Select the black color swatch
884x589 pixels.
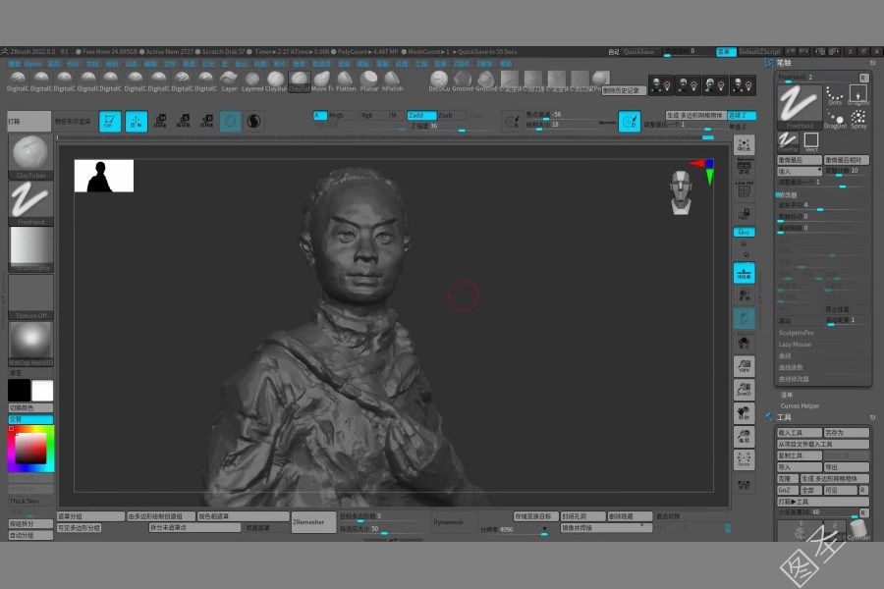point(19,390)
